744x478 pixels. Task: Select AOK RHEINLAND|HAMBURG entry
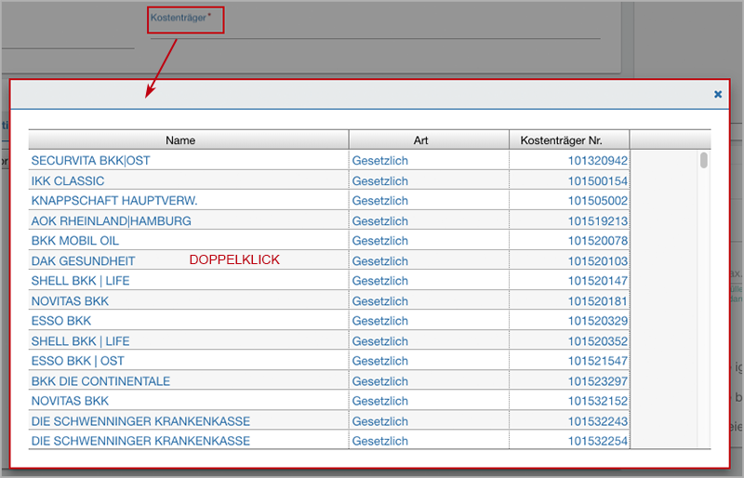(111, 220)
